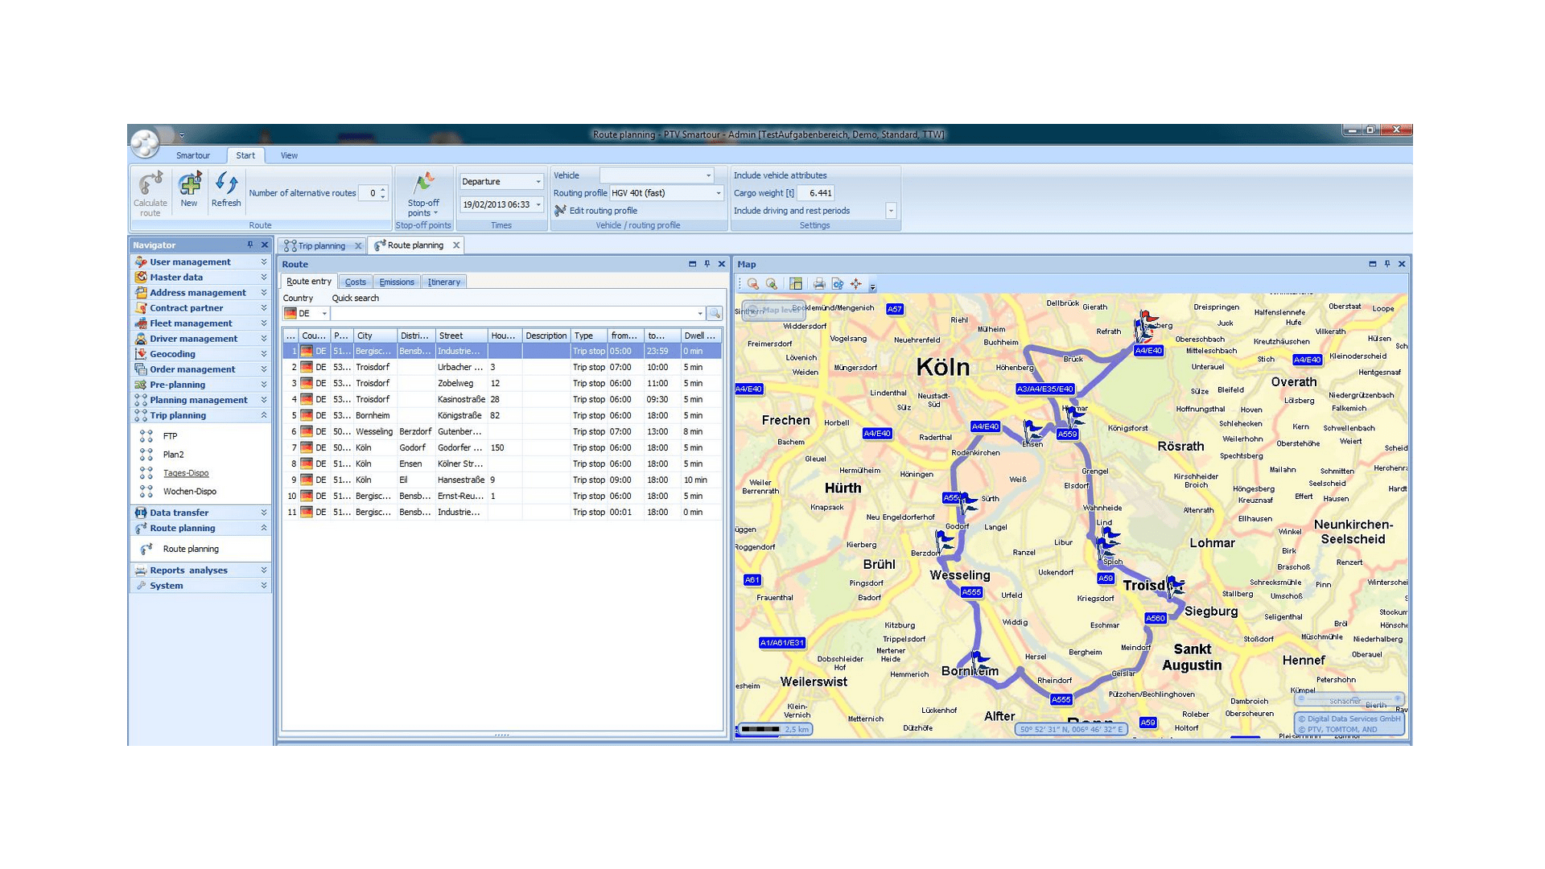Click the quick search magnifier button

pos(714,314)
